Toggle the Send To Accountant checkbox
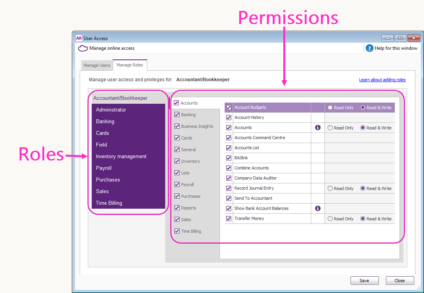 click(x=229, y=199)
